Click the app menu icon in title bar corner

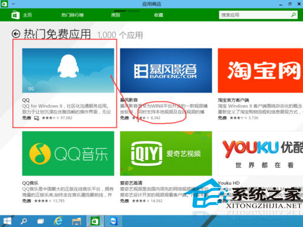pyautogui.click(x=4, y=4)
